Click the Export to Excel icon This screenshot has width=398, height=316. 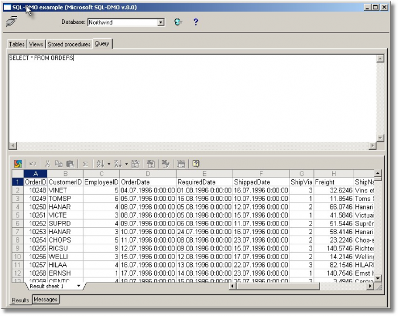click(151, 164)
